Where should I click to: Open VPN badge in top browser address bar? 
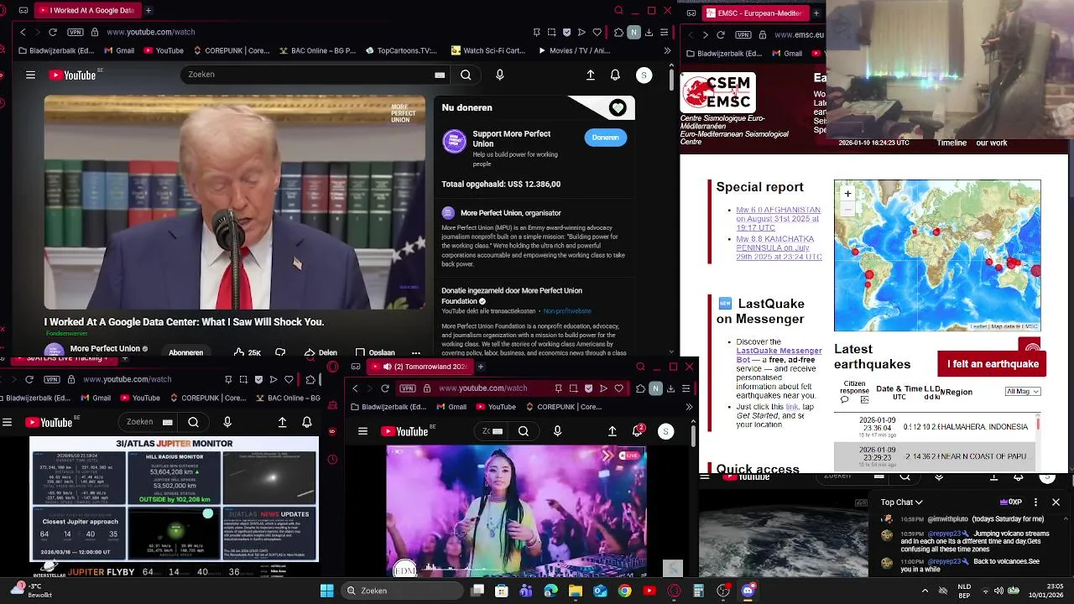(x=76, y=32)
